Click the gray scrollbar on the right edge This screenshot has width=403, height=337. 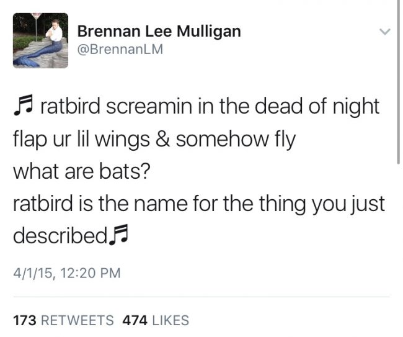[399, 82]
